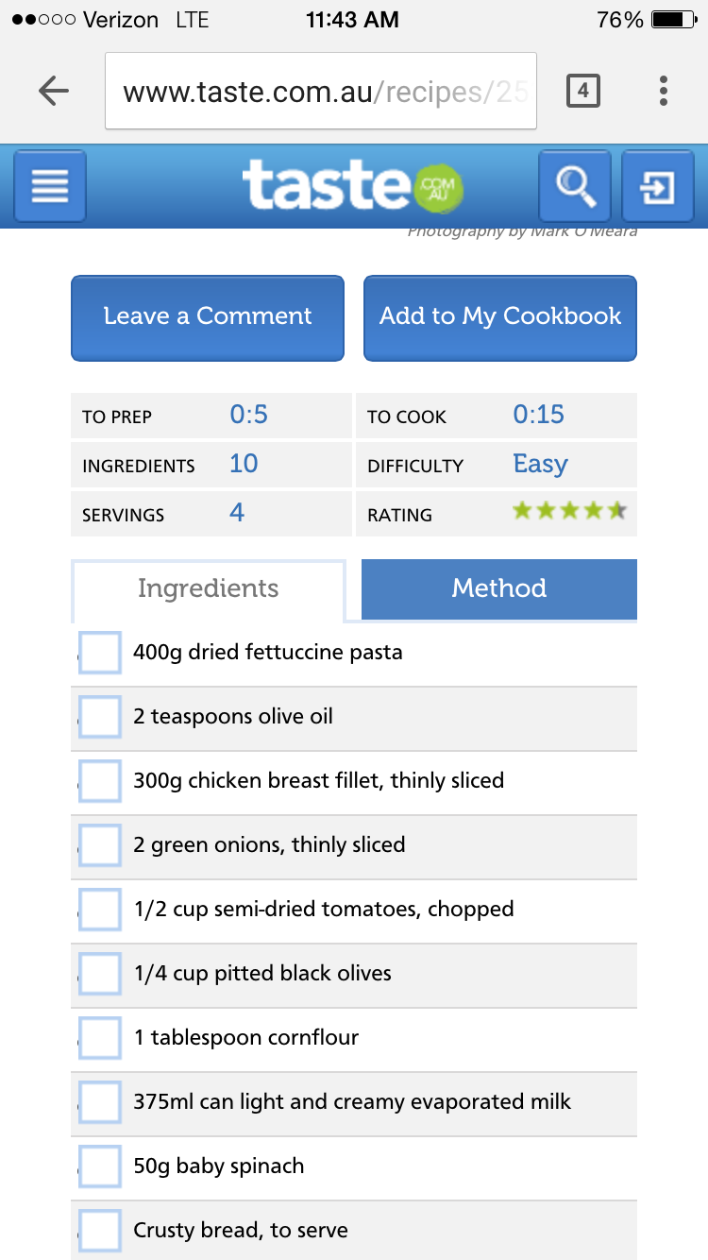The height and width of the screenshot is (1260, 708).
Task: Open the browser tabs counter
Action: click(583, 91)
